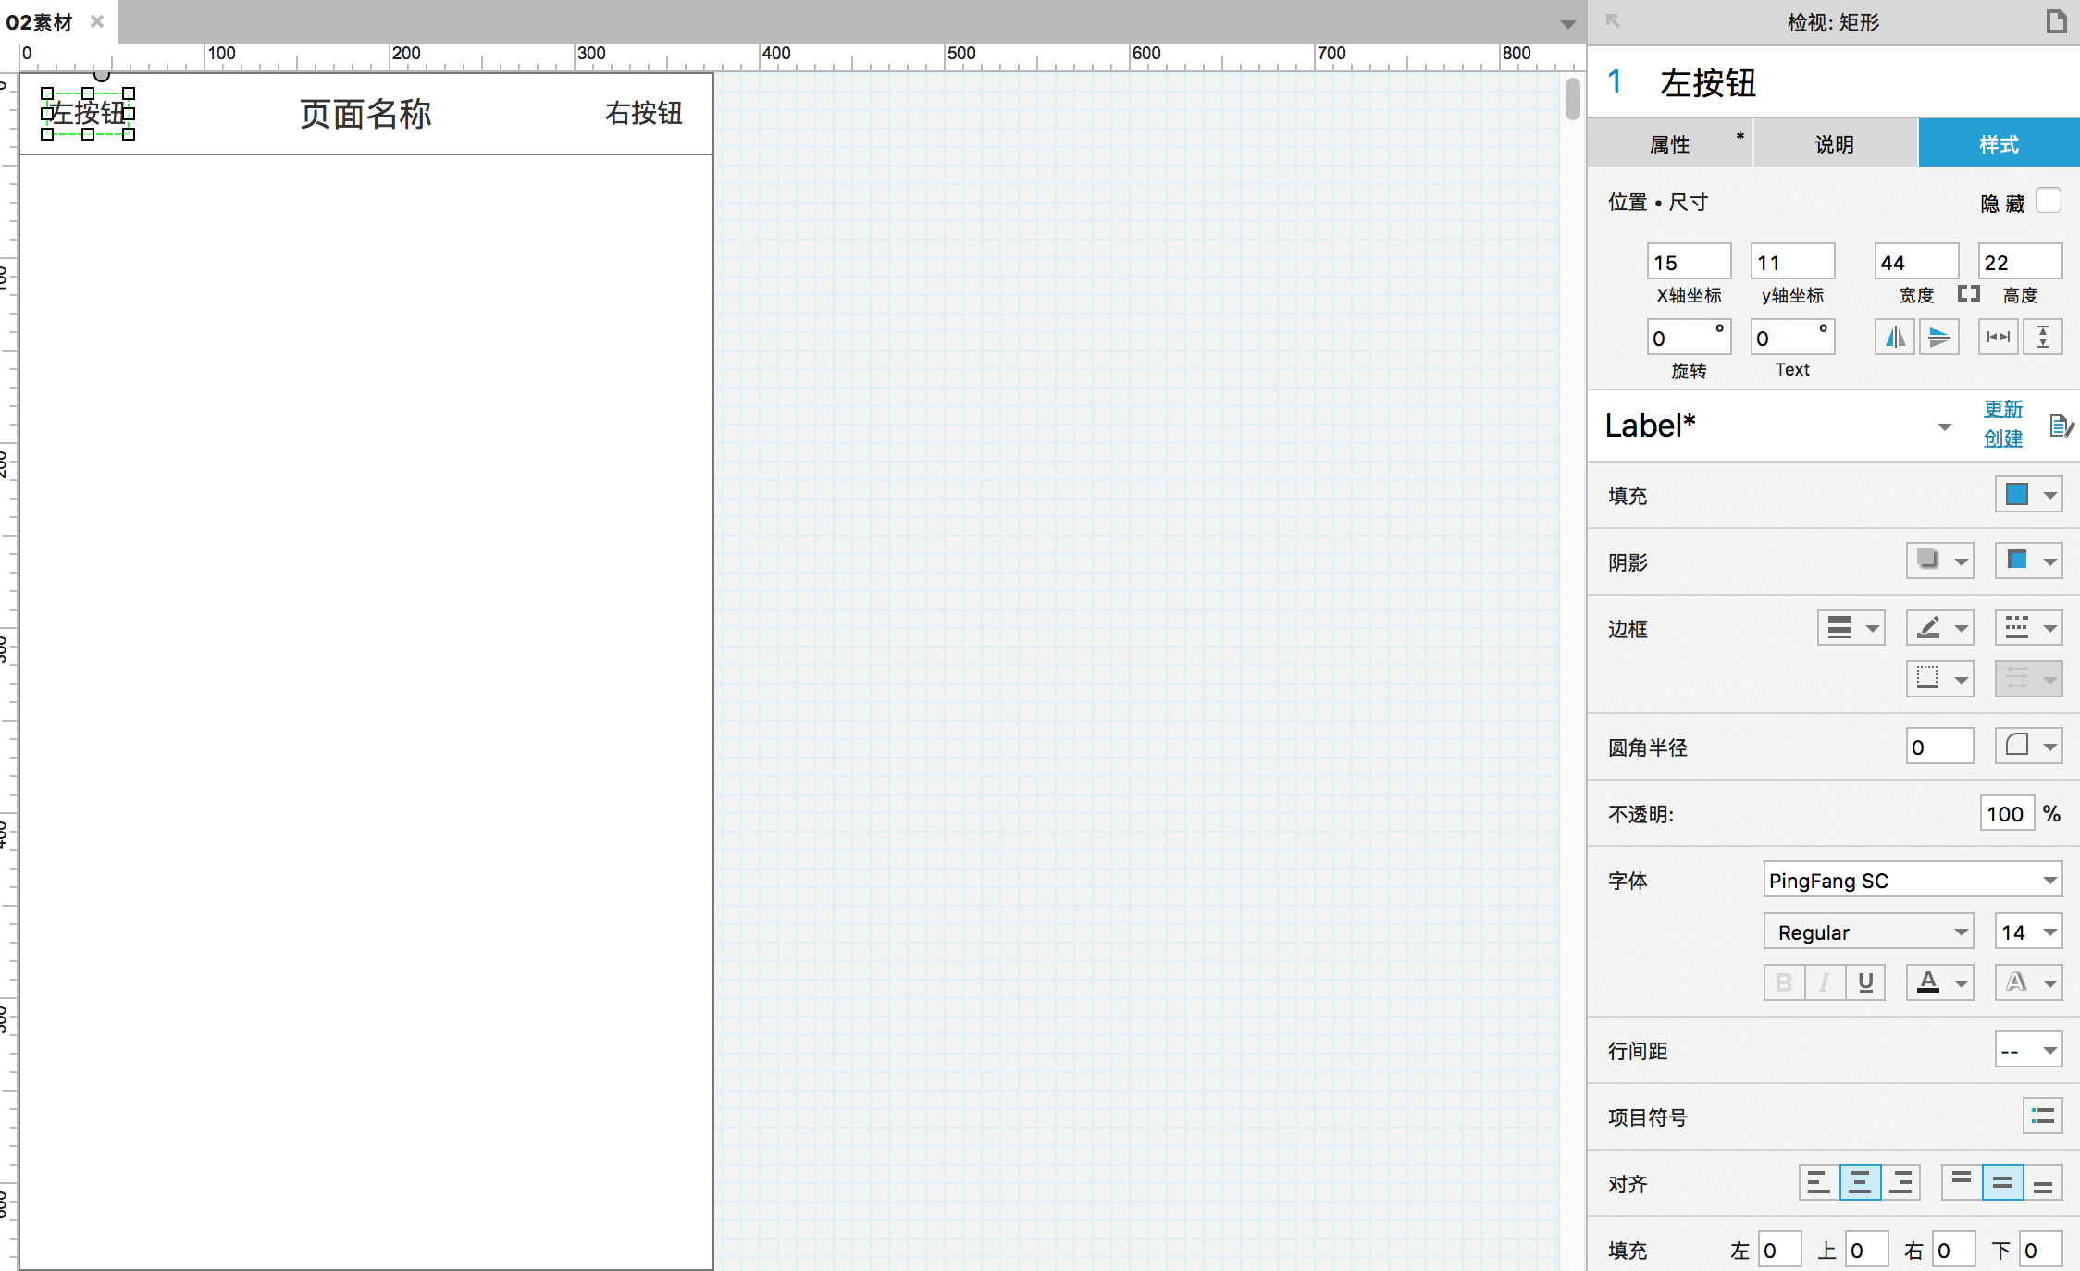The height and width of the screenshot is (1271, 2080).
Task: Open the border line color picker
Action: point(1939,627)
